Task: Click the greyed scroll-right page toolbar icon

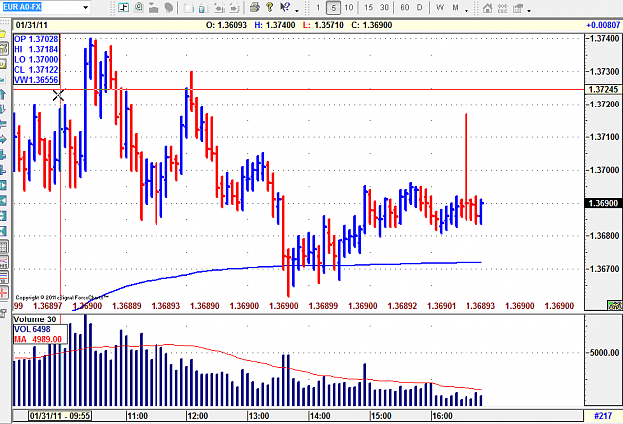Action: click(235, 8)
